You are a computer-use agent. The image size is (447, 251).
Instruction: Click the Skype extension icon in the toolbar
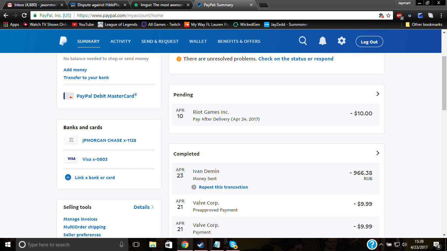(431, 15)
